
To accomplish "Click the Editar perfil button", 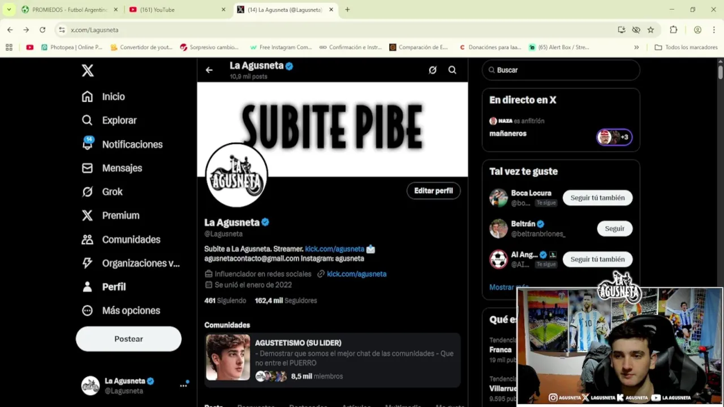I will [433, 190].
